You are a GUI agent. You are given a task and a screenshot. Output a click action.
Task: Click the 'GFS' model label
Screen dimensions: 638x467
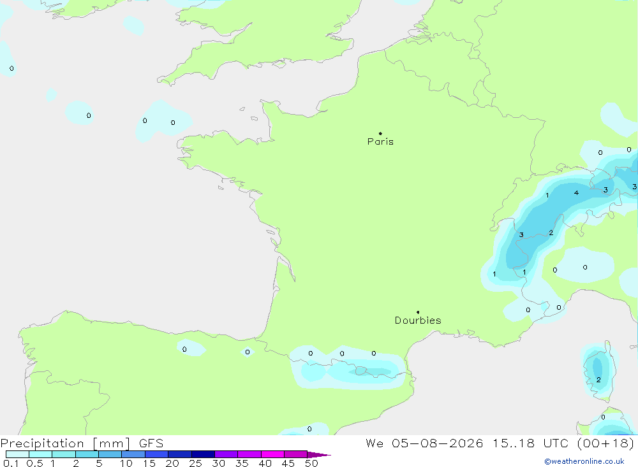[151, 443]
